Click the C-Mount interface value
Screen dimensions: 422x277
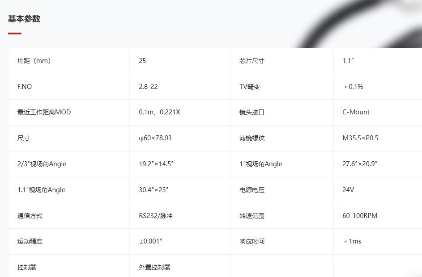356,112
